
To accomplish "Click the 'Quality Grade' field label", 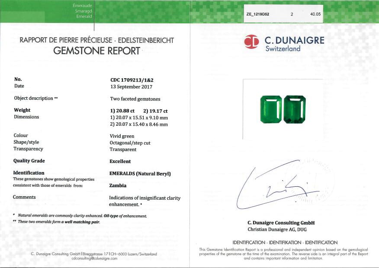I will (x=29, y=161).
